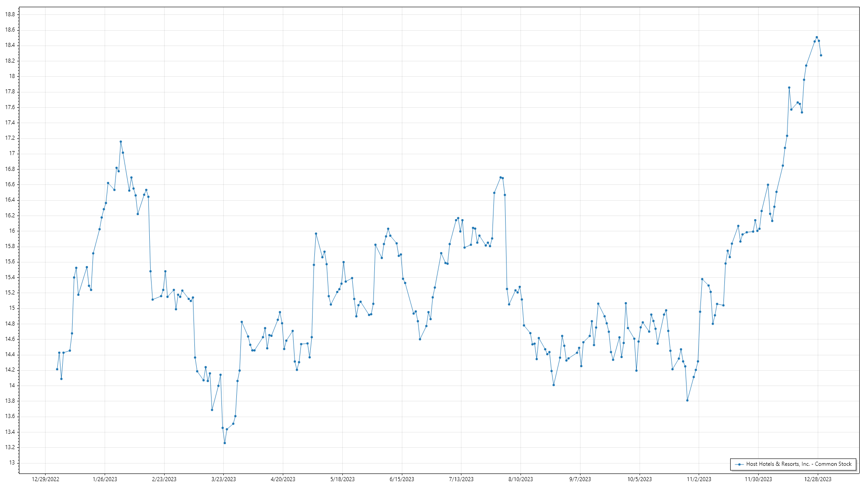
Task: Click the 17.2 y-axis value label
Action: pos(10,138)
